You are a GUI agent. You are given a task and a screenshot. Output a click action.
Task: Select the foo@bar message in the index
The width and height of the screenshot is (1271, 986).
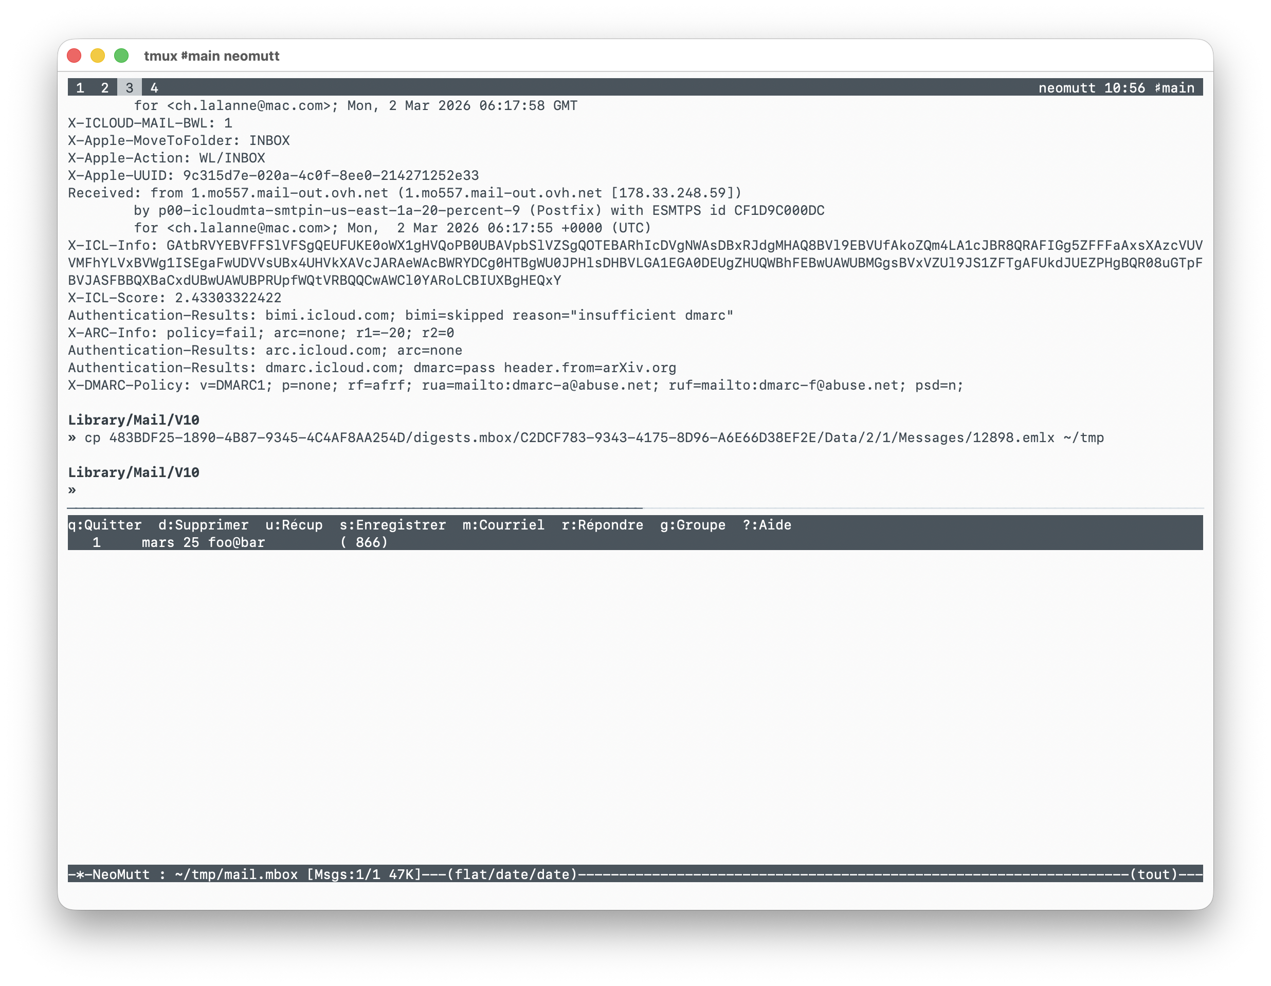(237, 542)
